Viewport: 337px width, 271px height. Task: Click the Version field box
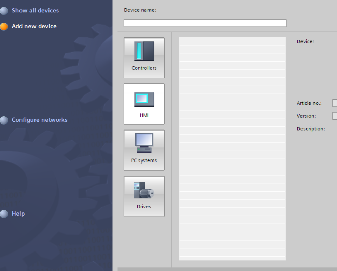coord(335,116)
